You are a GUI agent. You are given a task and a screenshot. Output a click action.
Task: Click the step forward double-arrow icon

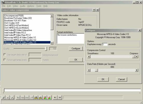[27, 97]
